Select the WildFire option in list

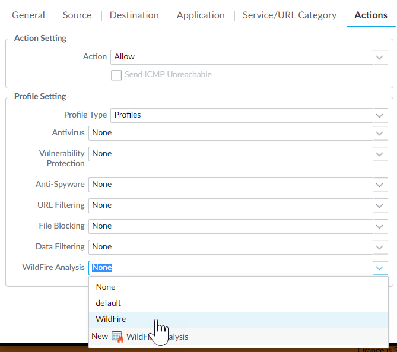(111, 319)
